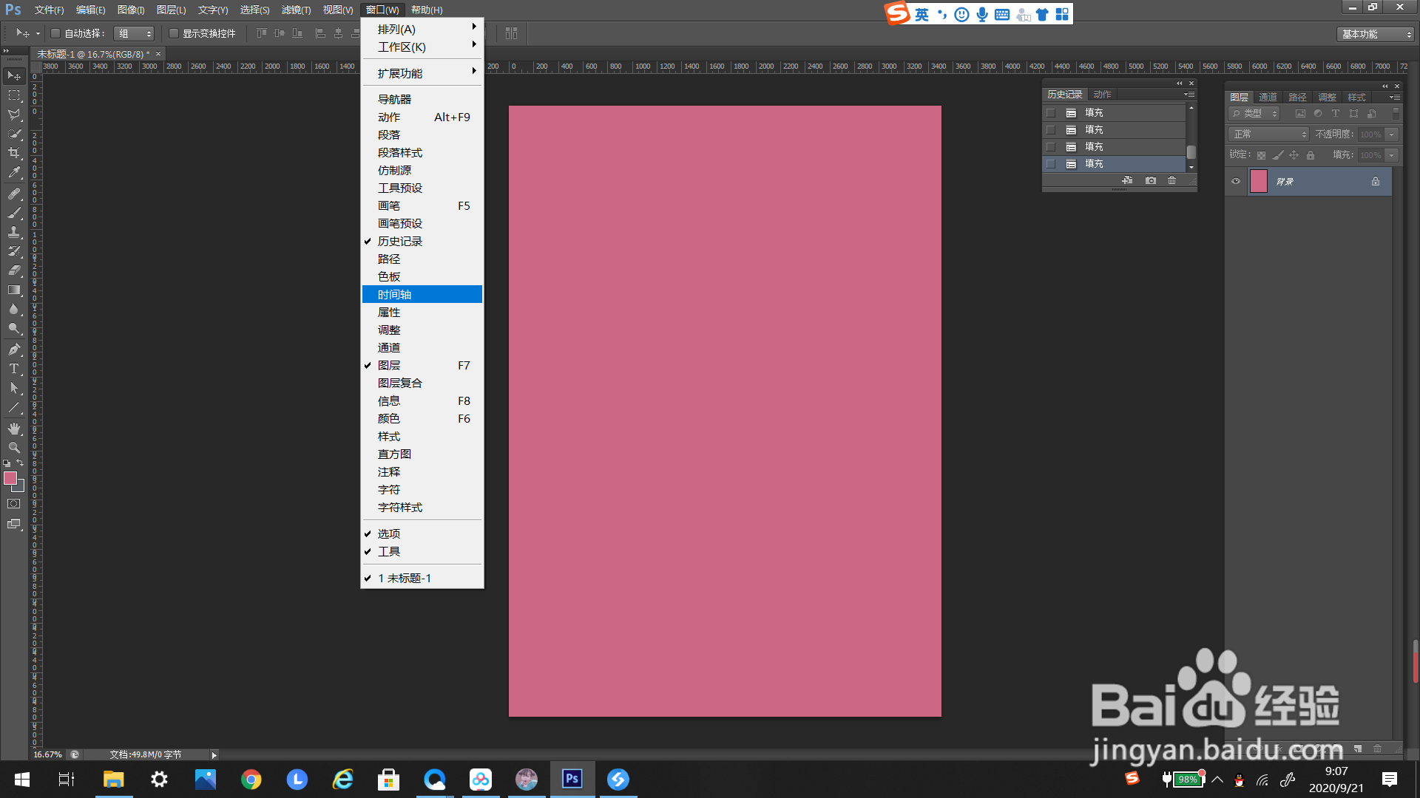Open Photoshop from the Windows taskbar

[x=572, y=779]
